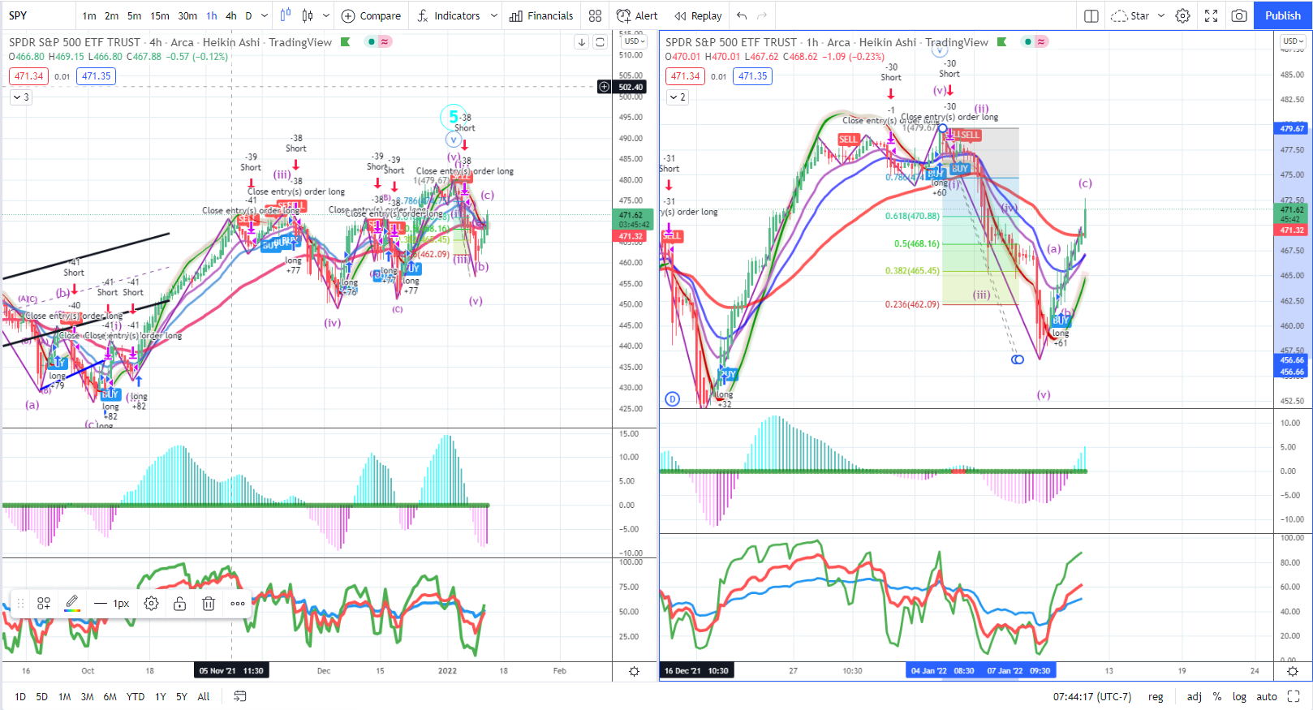Pick line color with pencil swatch
1313x710 pixels.
pyautogui.click(x=72, y=604)
